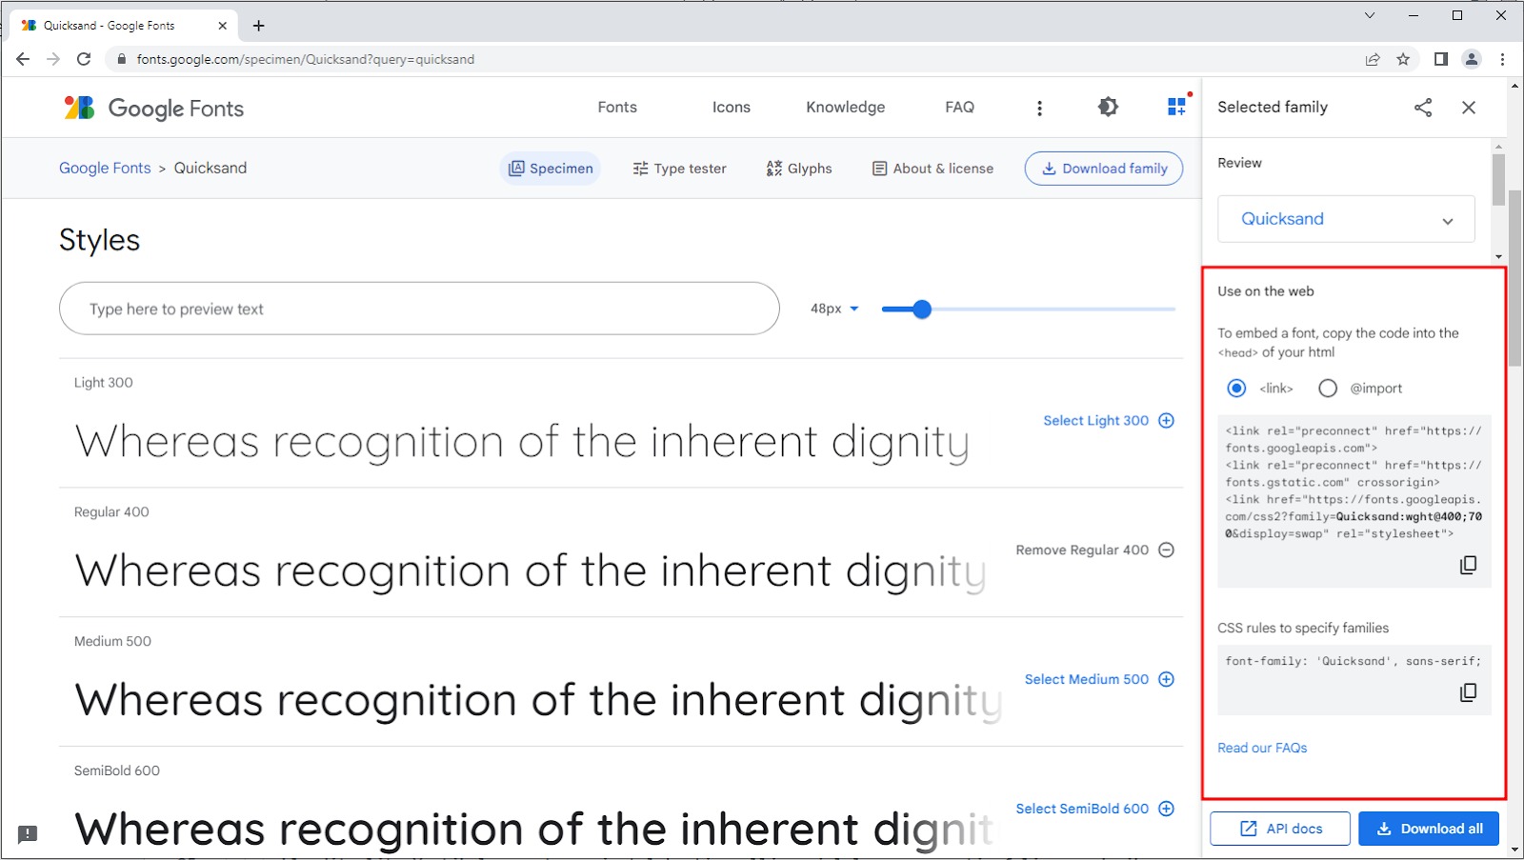Open the Type tester tab

[x=679, y=169]
